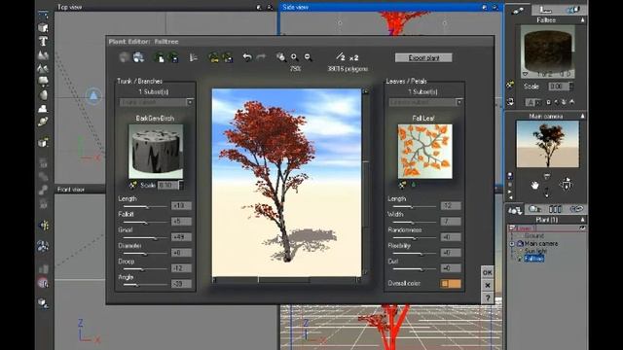623x350 pixels.
Task: Click the load leaf material icon under FallLeaf
Action: tap(402, 185)
